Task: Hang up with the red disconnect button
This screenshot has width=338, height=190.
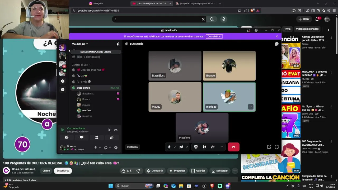Action: pyautogui.click(x=234, y=147)
